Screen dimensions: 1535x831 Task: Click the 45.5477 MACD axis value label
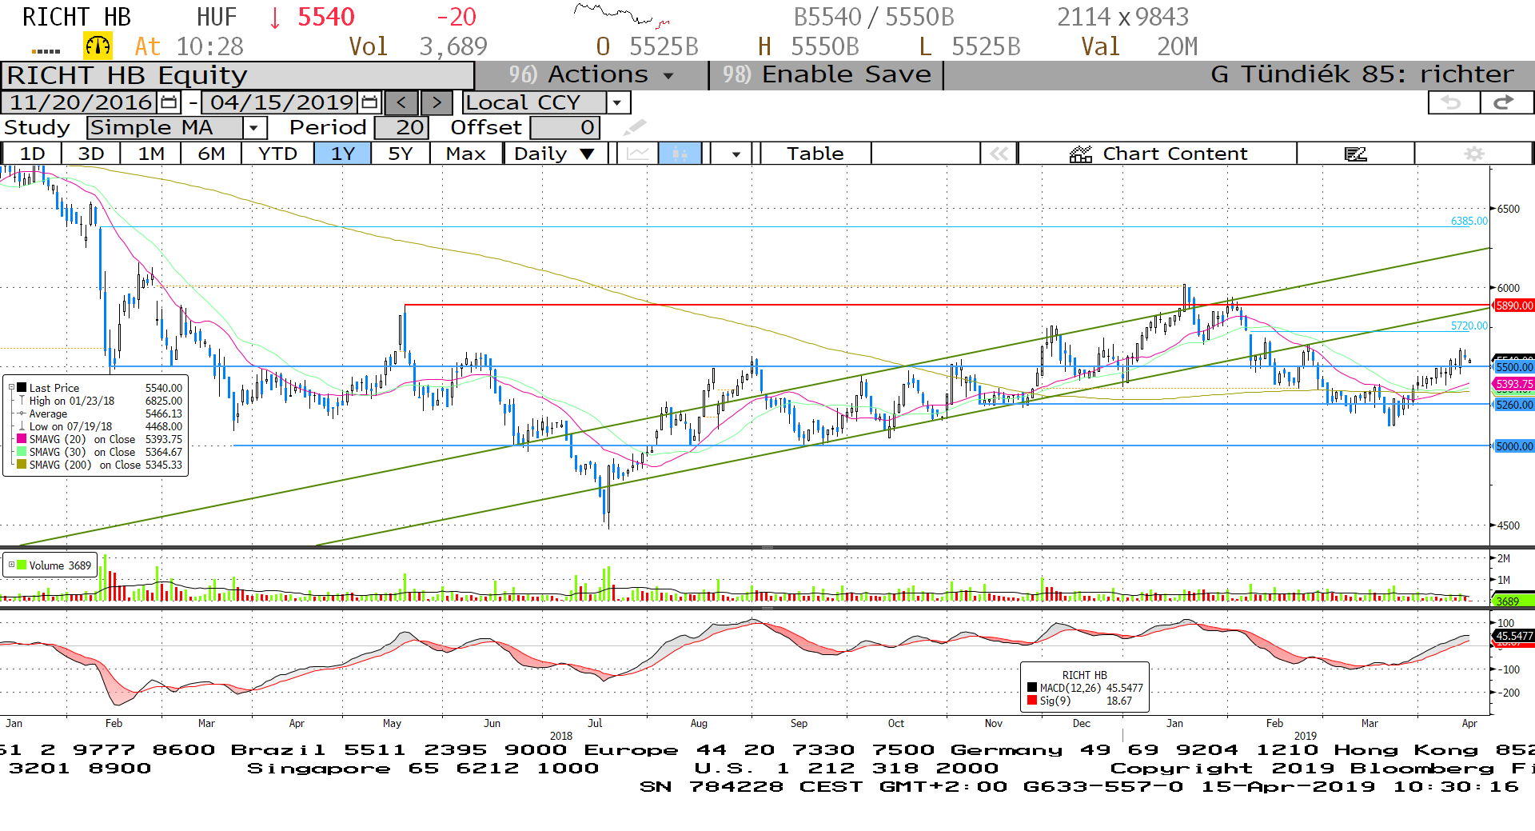click(1514, 636)
